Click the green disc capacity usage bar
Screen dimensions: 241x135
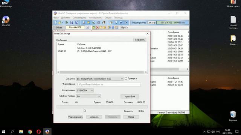172,22
